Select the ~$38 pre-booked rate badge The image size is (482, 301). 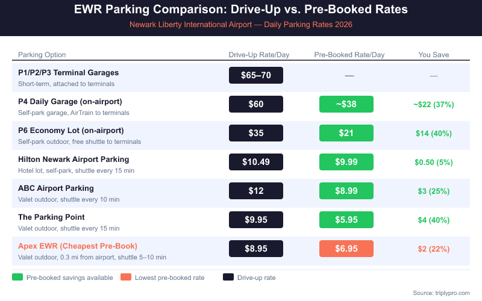pos(346,104)
